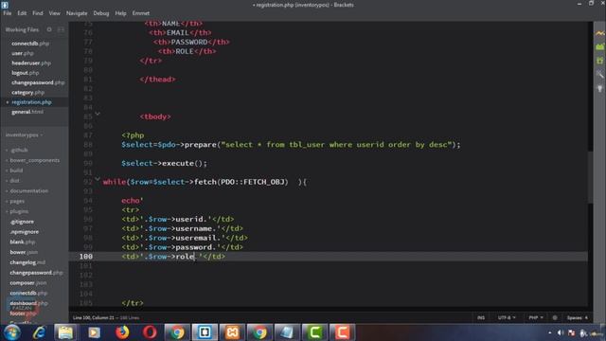Click the editor vertical scrollbar thumb
606x341 pixels.
(590, 177)
